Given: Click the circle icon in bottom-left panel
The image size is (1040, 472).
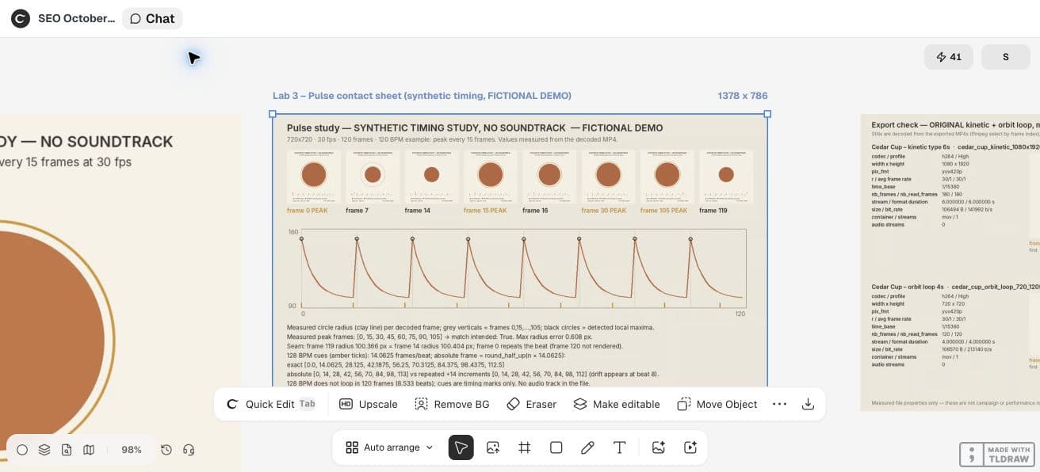Looking at the screenshot, I should click(22, 450).
